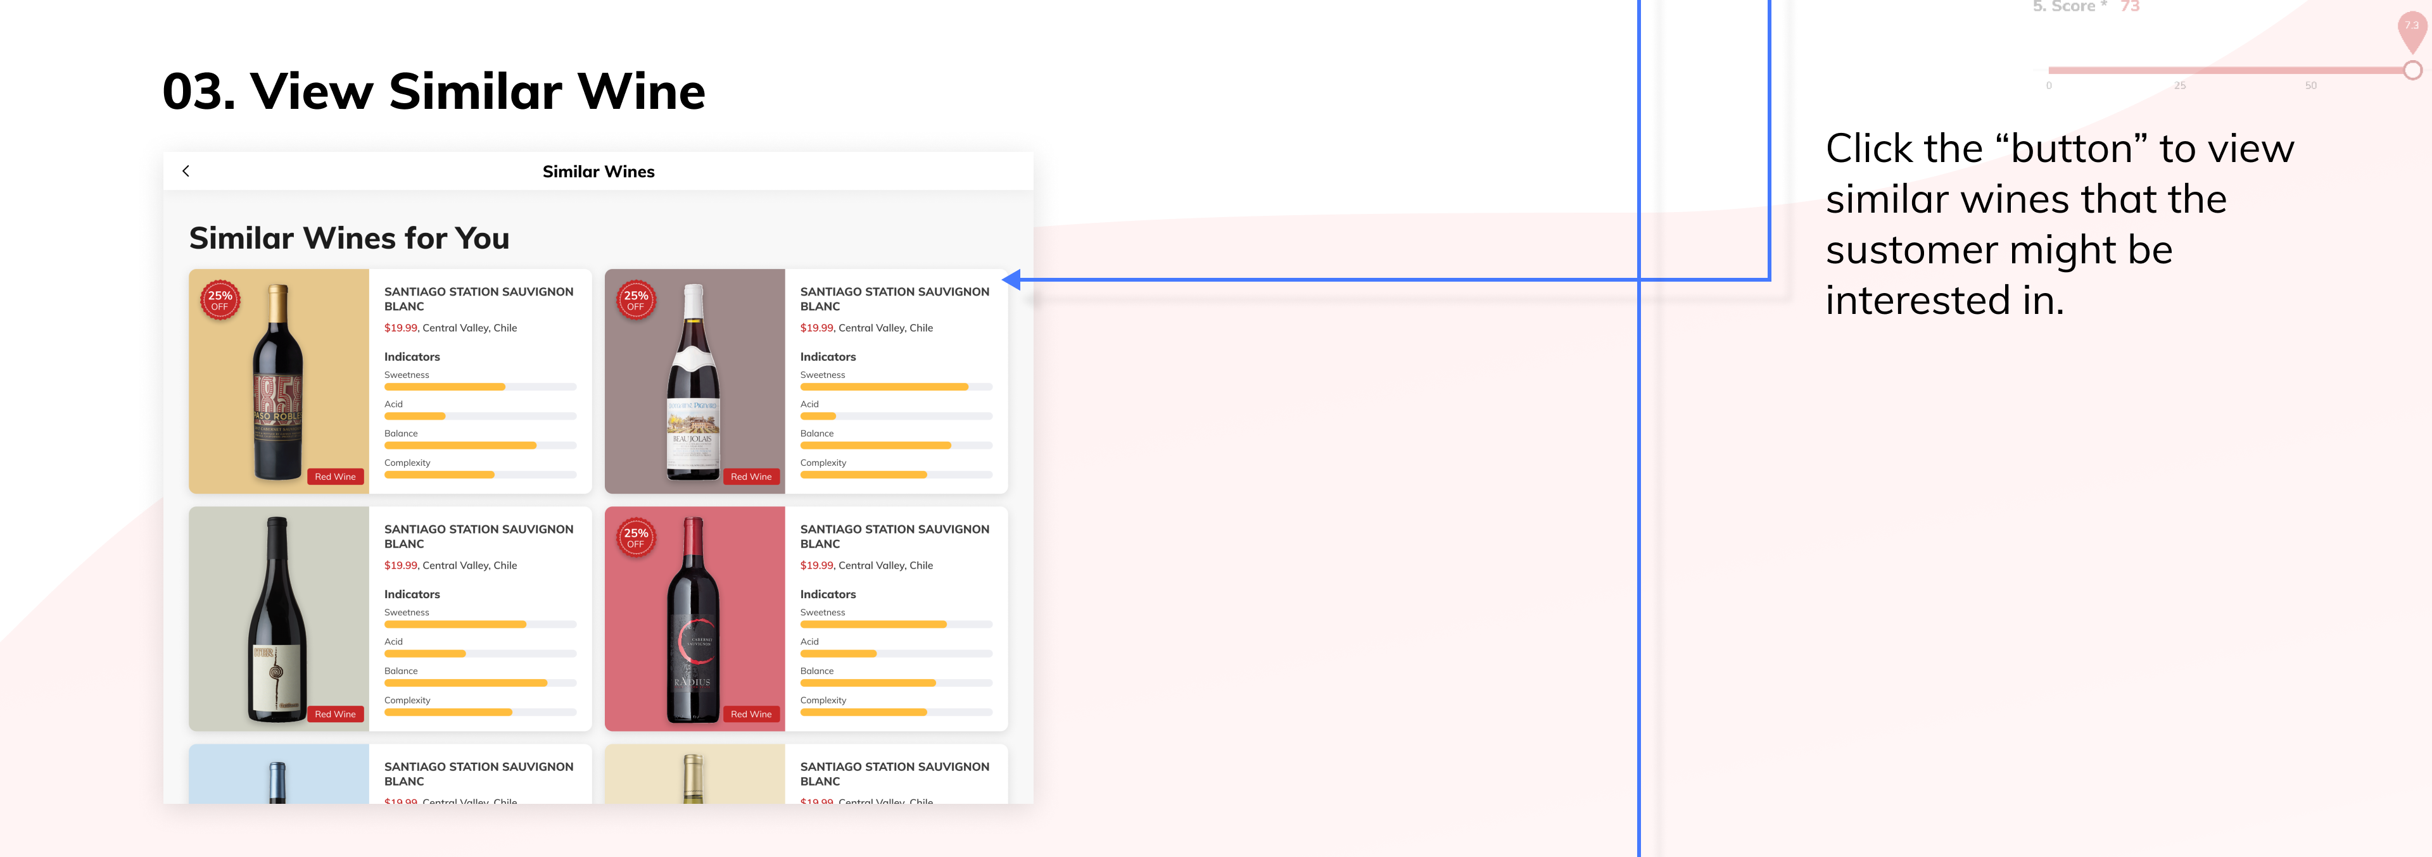Click Complexity bar in Beaujolais card

tap(896, 475)
